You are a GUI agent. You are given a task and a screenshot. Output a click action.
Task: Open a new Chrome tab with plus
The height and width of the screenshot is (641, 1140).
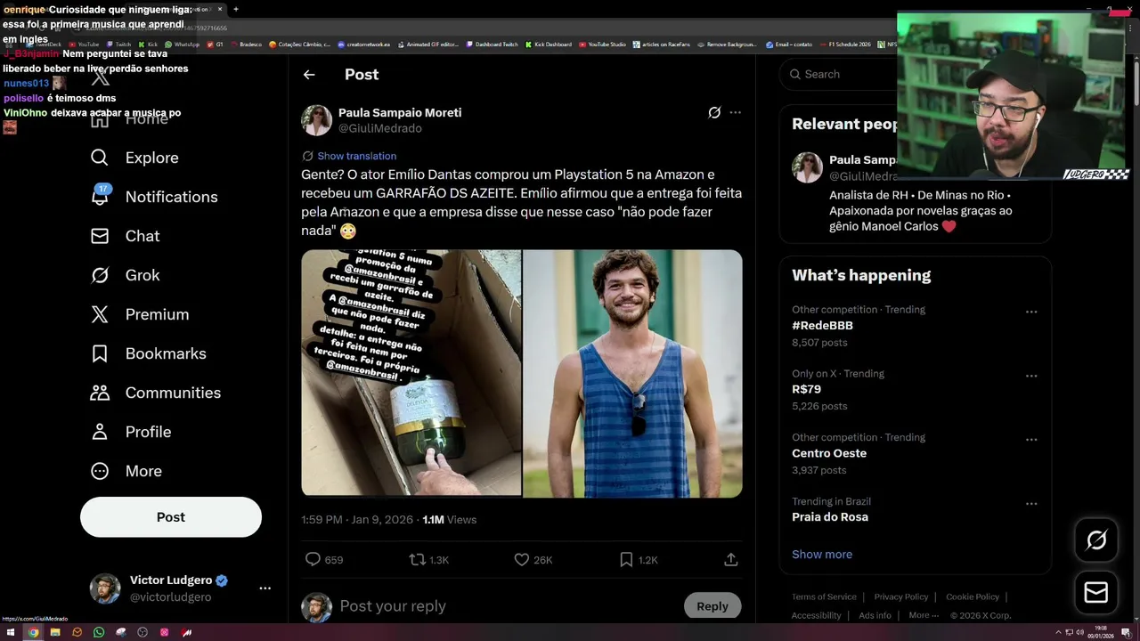click(x=236, y=9)
